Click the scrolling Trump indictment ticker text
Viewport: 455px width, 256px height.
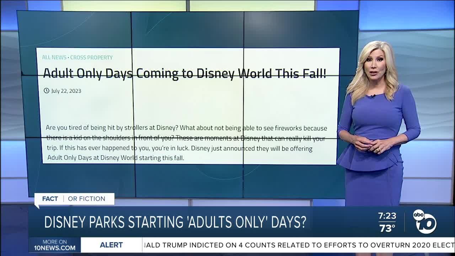[x=299, y=245]
